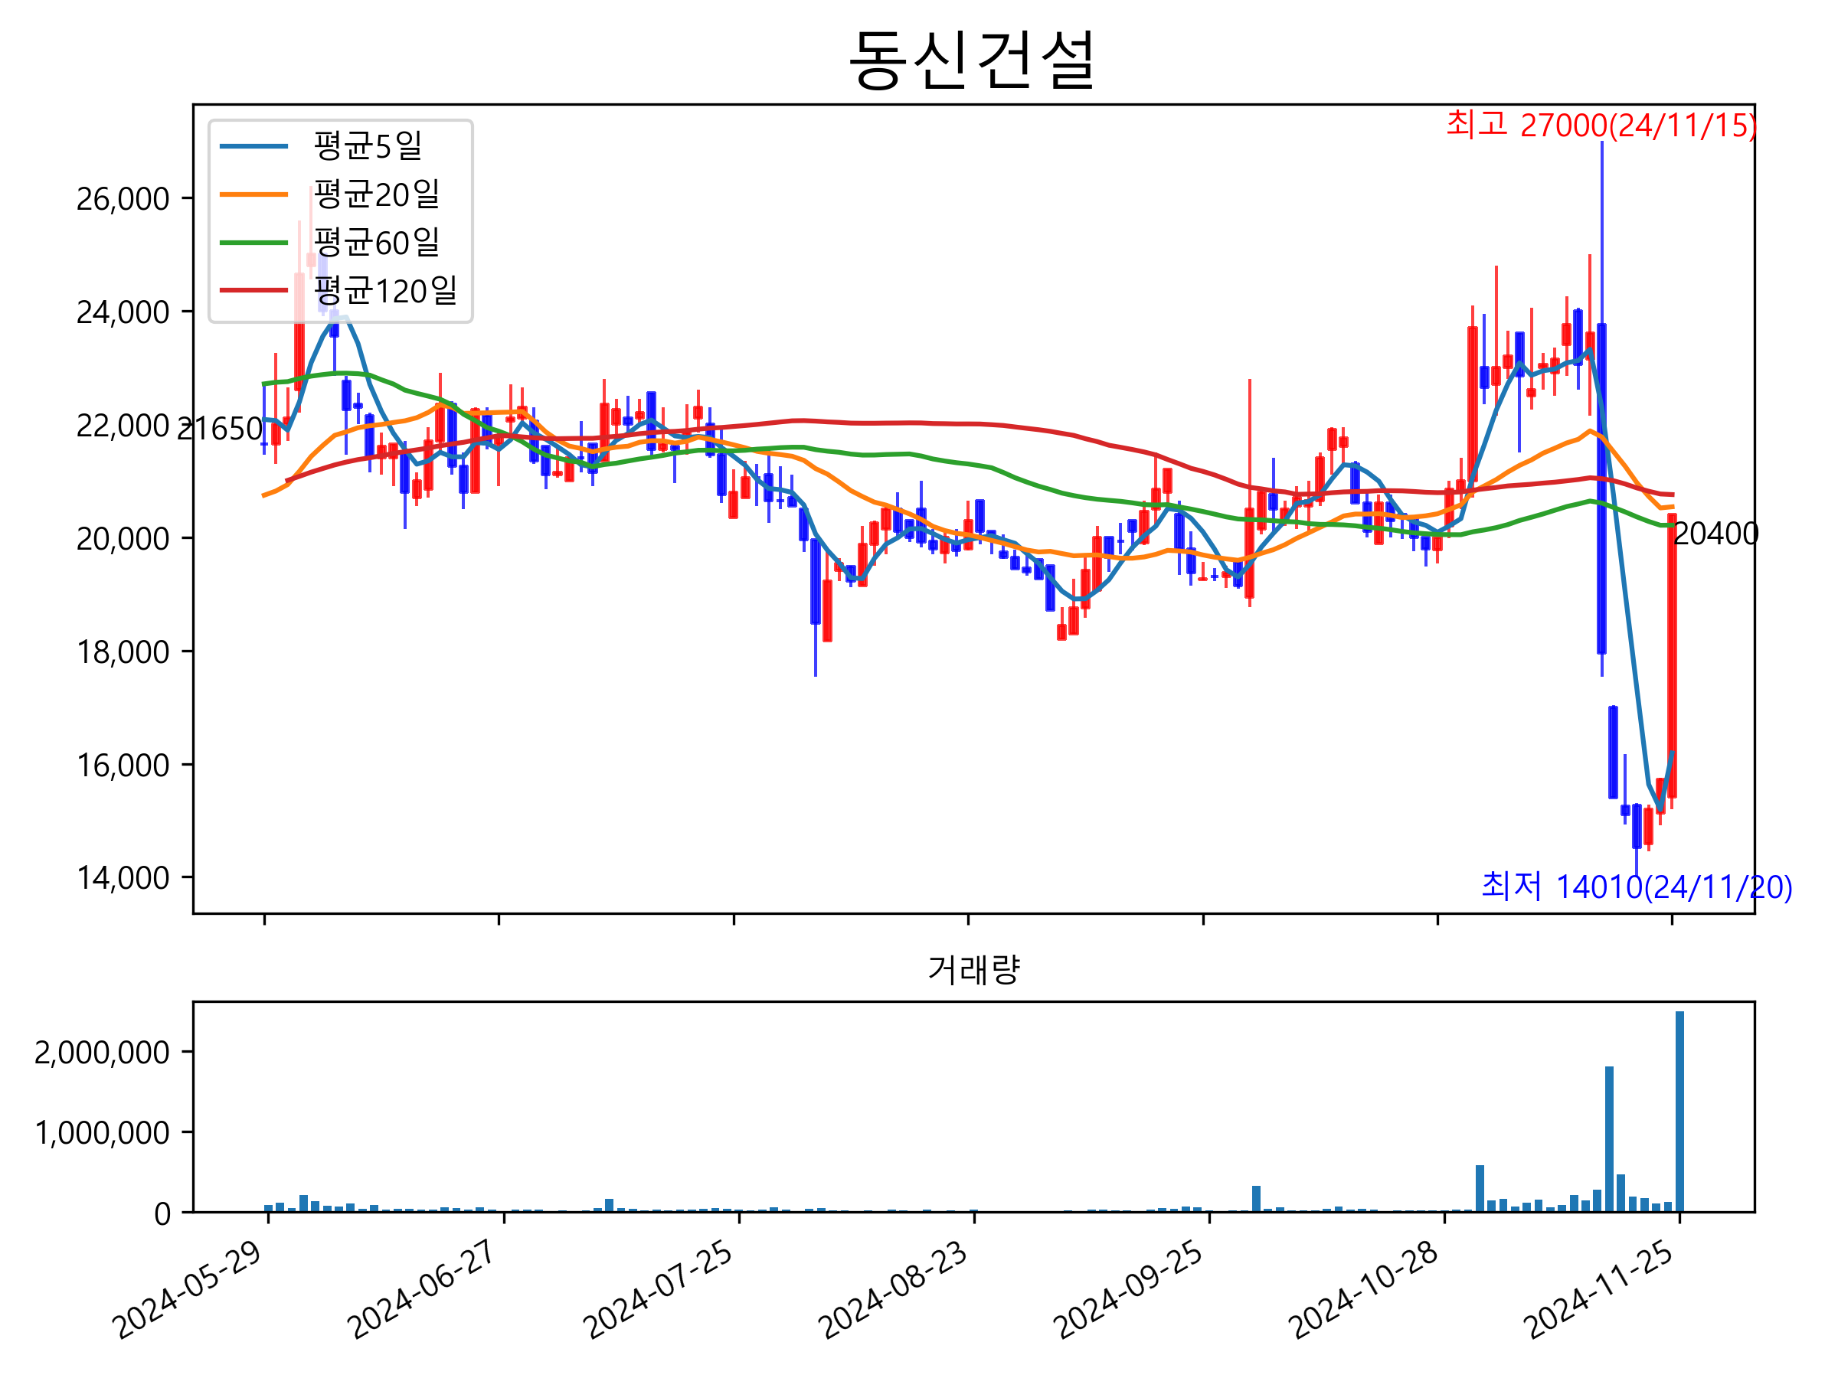The width and height of the screenshot is (1838, 1378).
Task: Click the 20400 last-price label
Action: [x=1716, y=534]
